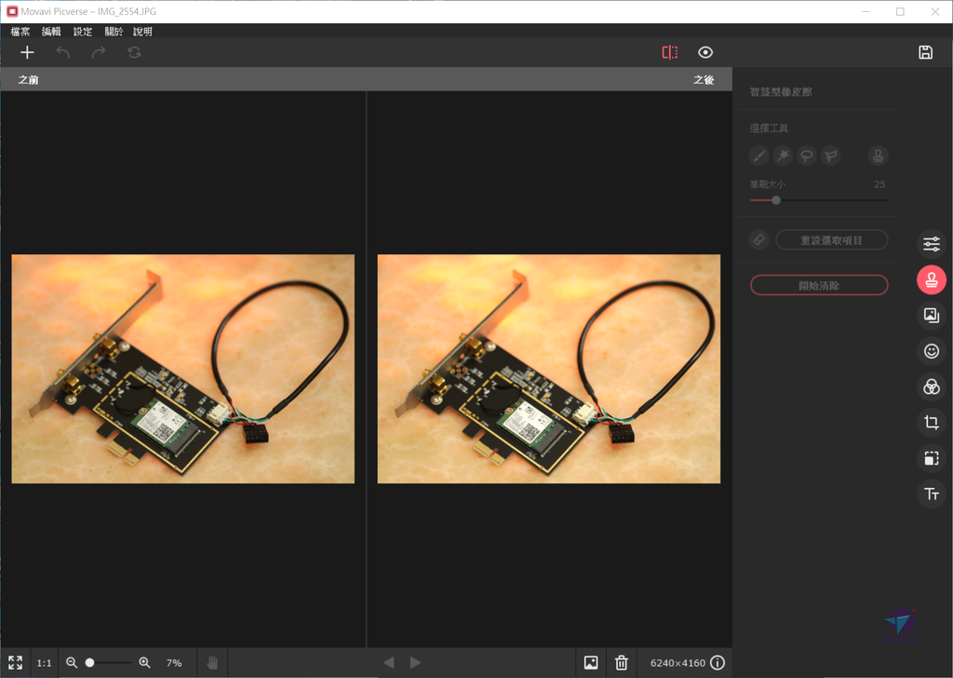Open the Adjust sliders panel in the sidebar
This screenshot has width=953, height=678.
pos(931,244)
